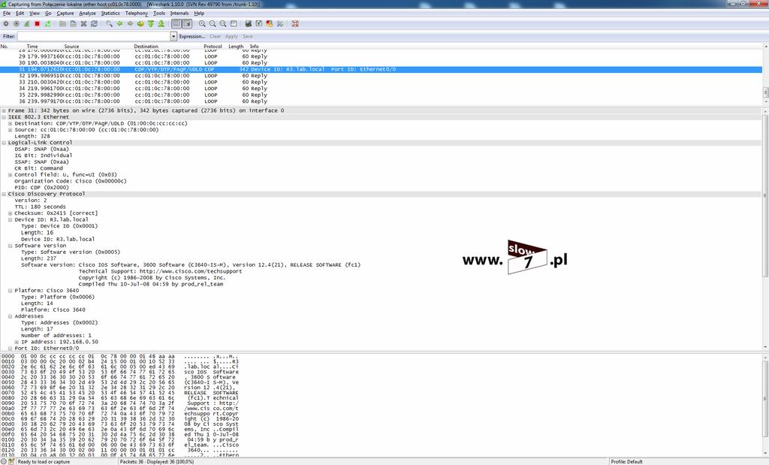Image resolution: width=769 pixels, height=465 pixels.
Task: Jump to the first packet
Action: click(x=150, y=23)
